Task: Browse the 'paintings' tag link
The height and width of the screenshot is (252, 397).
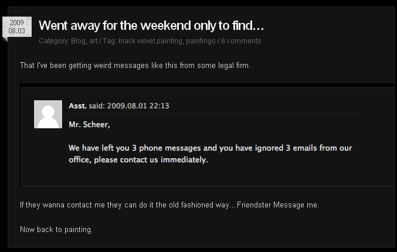Action: (201, 41)
